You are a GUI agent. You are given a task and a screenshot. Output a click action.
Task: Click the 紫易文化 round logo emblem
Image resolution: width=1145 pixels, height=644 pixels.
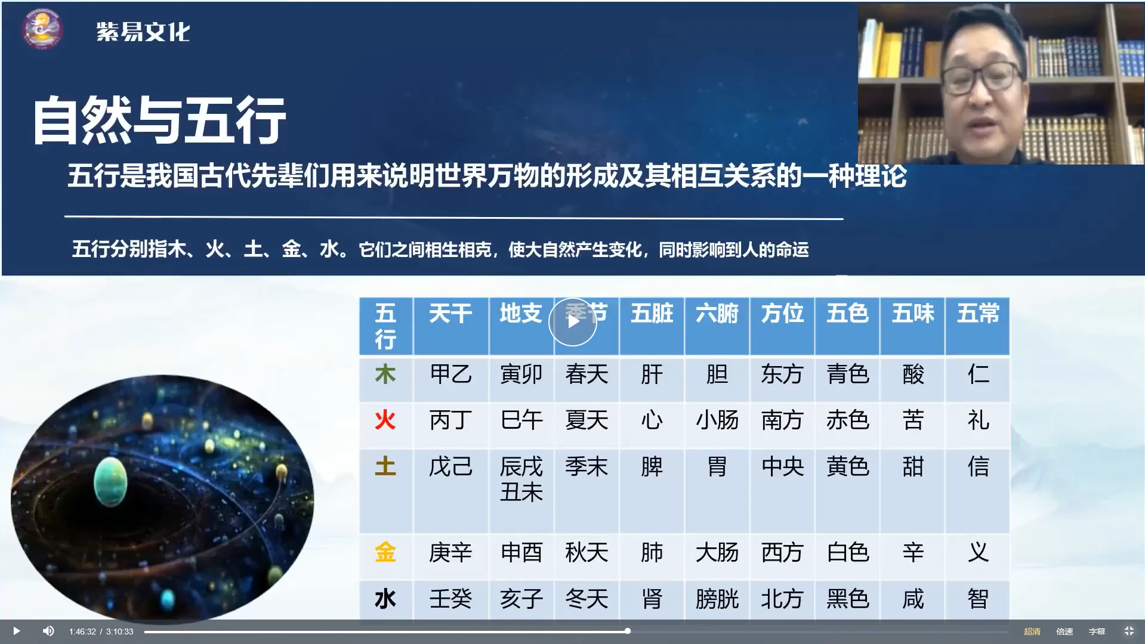(42, 28)
